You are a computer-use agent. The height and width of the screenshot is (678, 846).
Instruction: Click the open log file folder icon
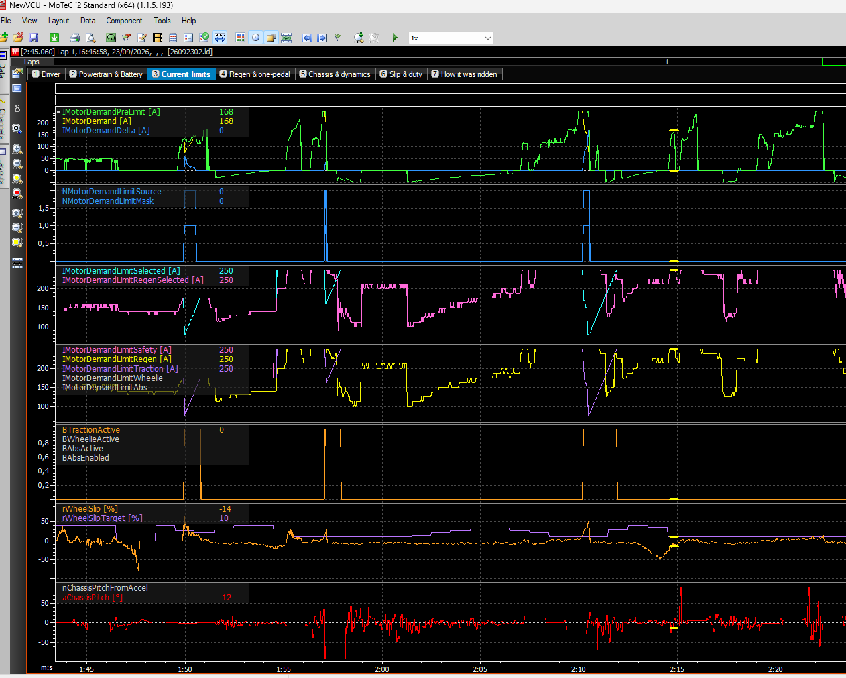pyautogui.click(x=4, y=38)
